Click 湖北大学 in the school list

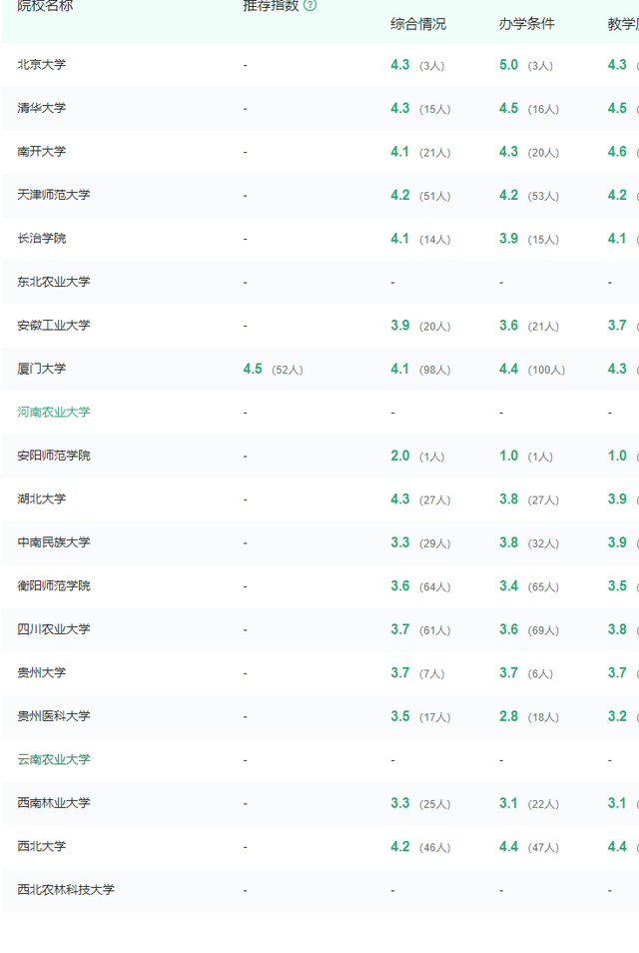[x=41, y=499]
